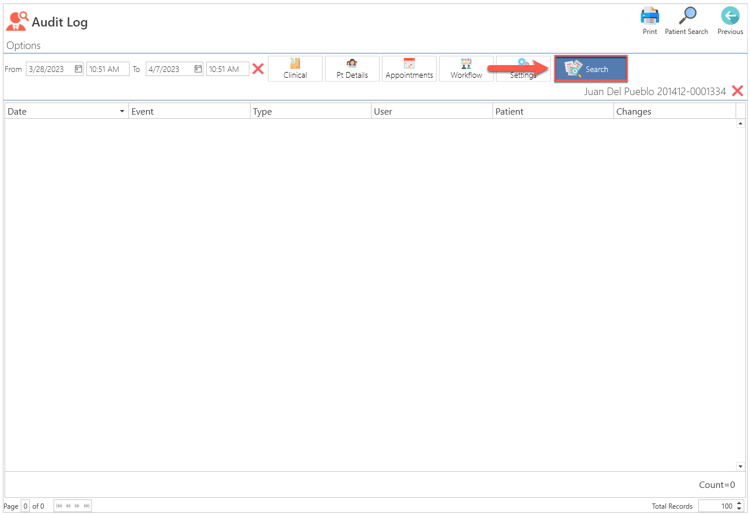Open the From date calendar picker
The image size is (750, 515).
[x=78, y=69]
